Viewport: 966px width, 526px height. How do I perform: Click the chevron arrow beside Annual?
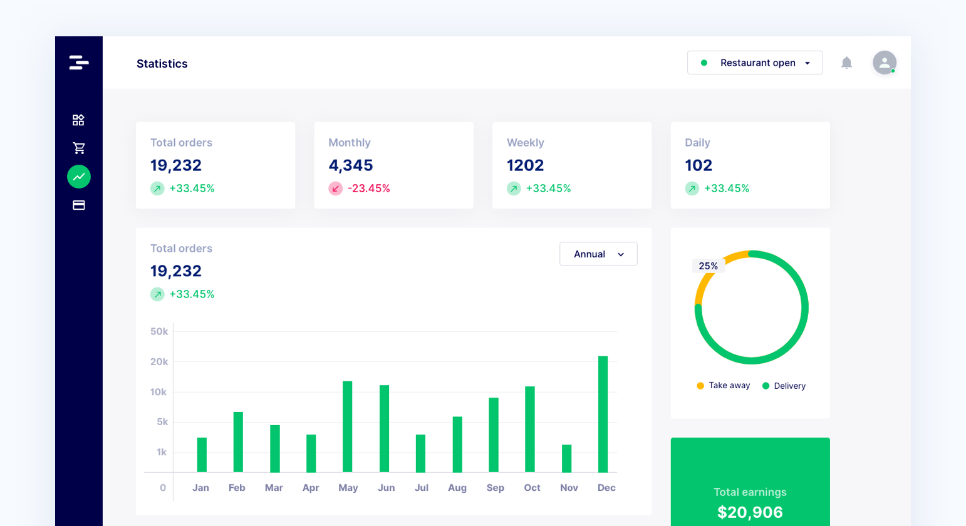point(621,254)
